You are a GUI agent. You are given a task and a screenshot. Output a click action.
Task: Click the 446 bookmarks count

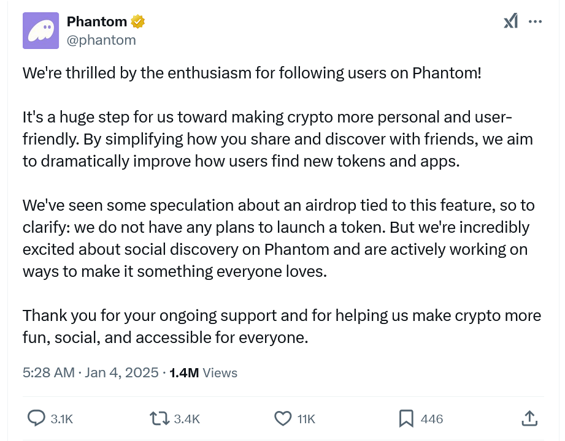432,419
